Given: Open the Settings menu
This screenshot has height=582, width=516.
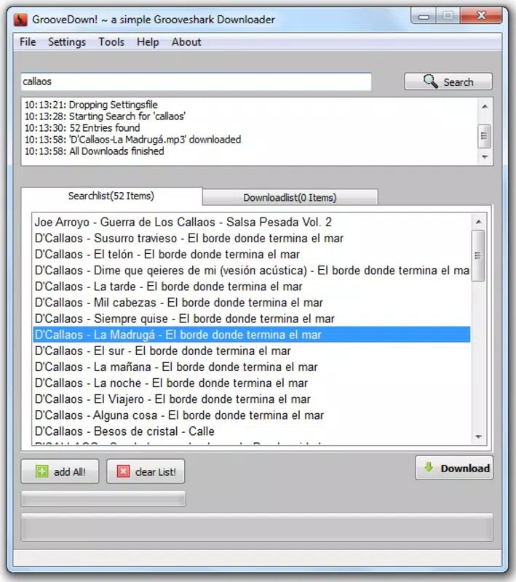Looking at the screenshot, I should pyautogui.click(x=67, y=42).
